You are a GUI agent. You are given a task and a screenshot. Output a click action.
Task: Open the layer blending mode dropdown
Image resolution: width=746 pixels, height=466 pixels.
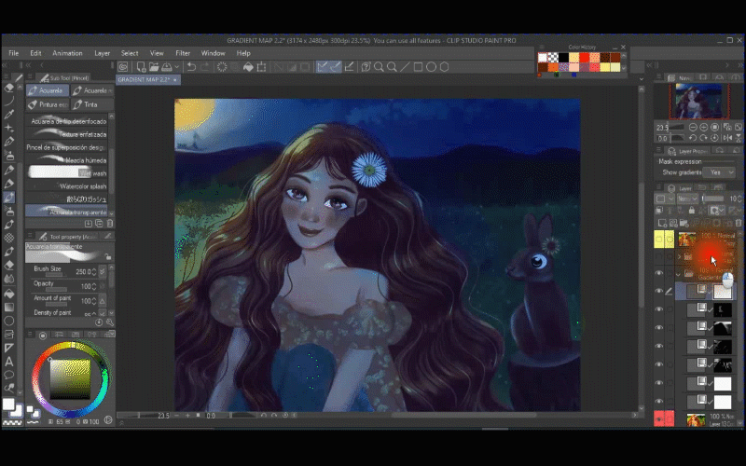click(688, 199)
